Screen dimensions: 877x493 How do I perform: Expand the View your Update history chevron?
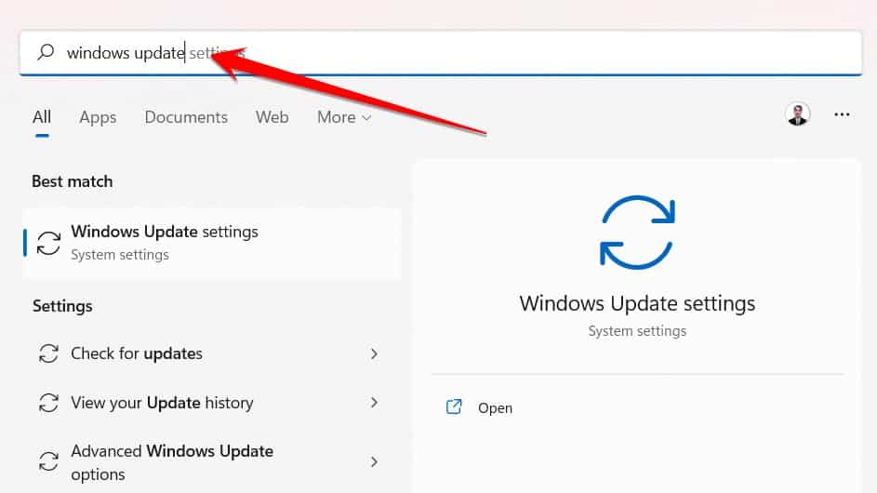click(x=374, y=403)
